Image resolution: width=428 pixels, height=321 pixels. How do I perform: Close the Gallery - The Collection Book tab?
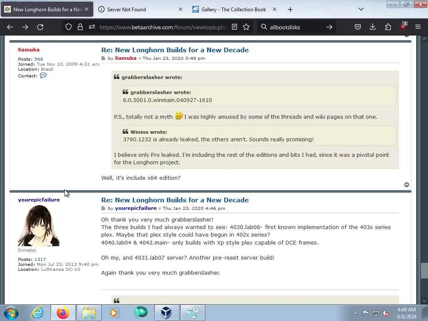pos(275,9)
